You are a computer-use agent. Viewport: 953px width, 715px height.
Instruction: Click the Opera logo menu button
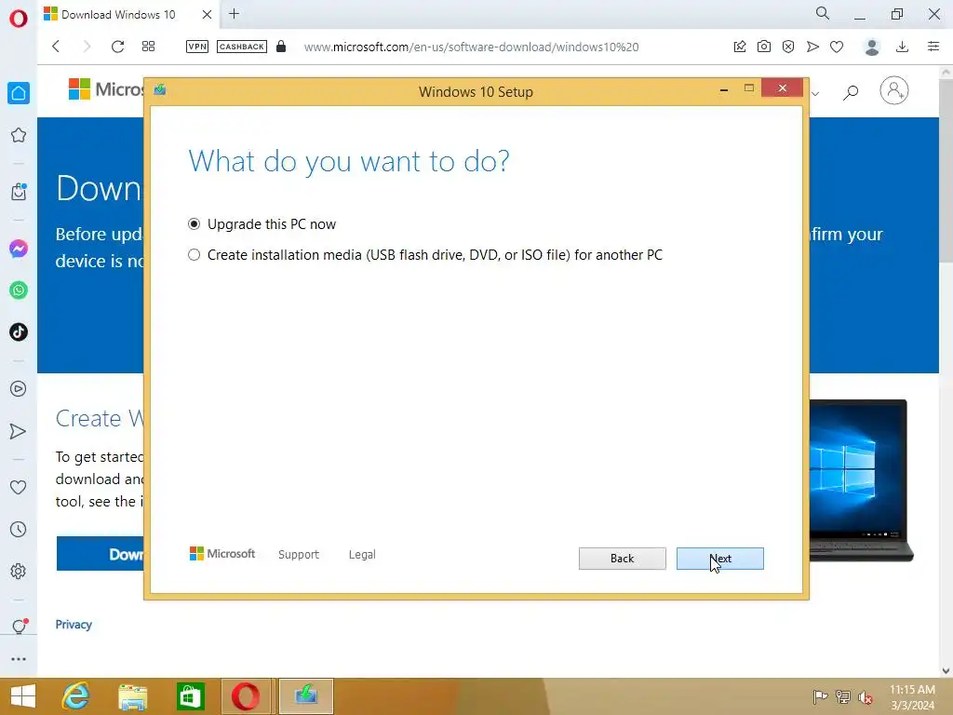pyautogui.click(x=19, y=19)
